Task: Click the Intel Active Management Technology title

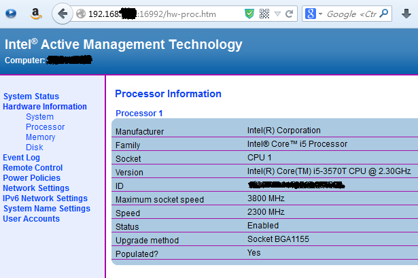Action: [124, 44]
